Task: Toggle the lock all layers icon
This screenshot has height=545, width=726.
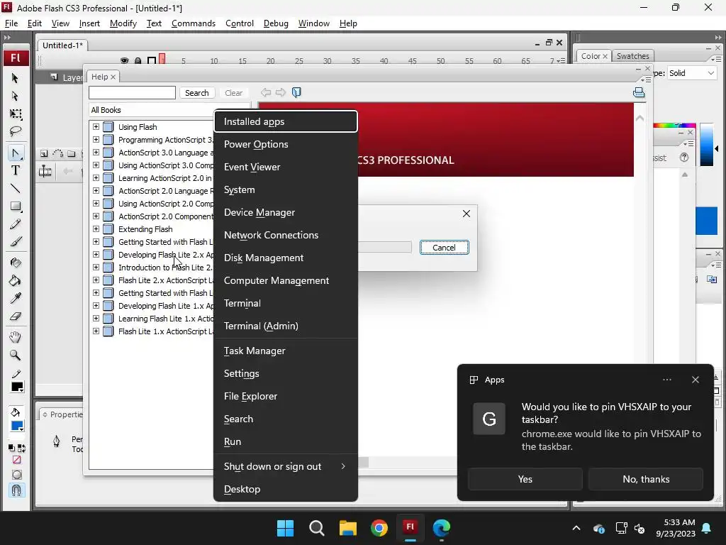Action: pyautogui.click(x=138, y=61)
